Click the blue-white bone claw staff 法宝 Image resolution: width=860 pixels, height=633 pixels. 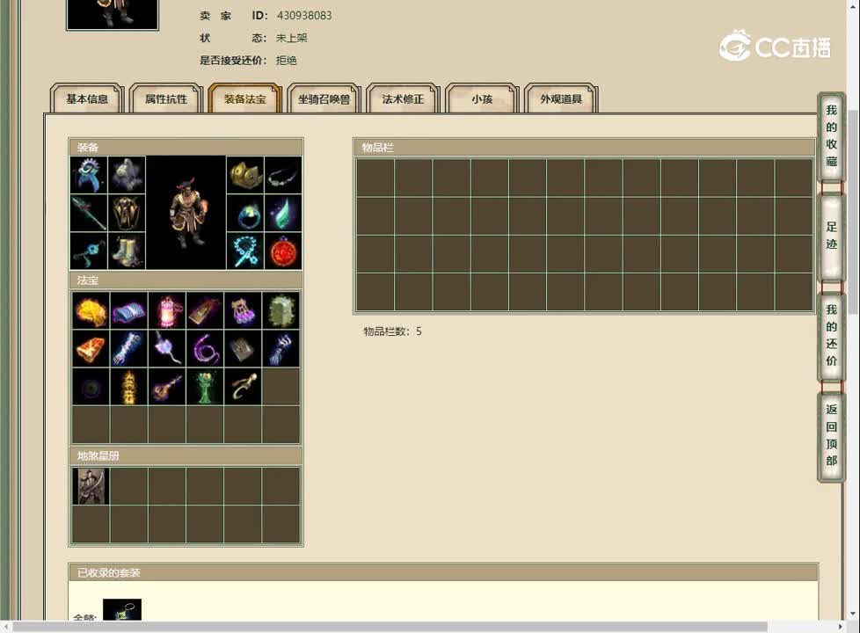129,348
